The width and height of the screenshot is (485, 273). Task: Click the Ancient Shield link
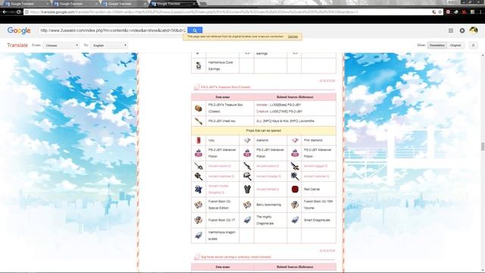click(x=268, y=189)
